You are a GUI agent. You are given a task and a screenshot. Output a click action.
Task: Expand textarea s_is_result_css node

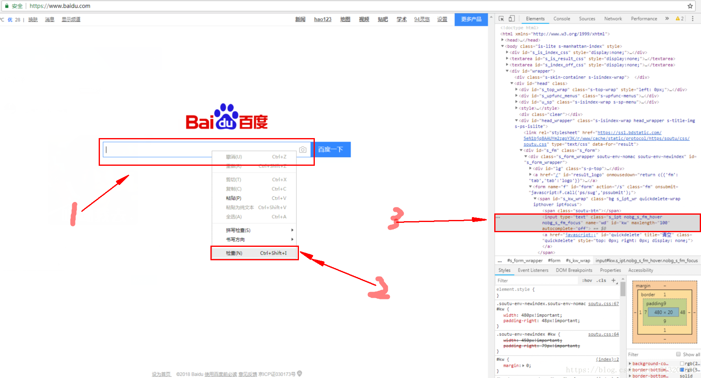coord(507,59)
